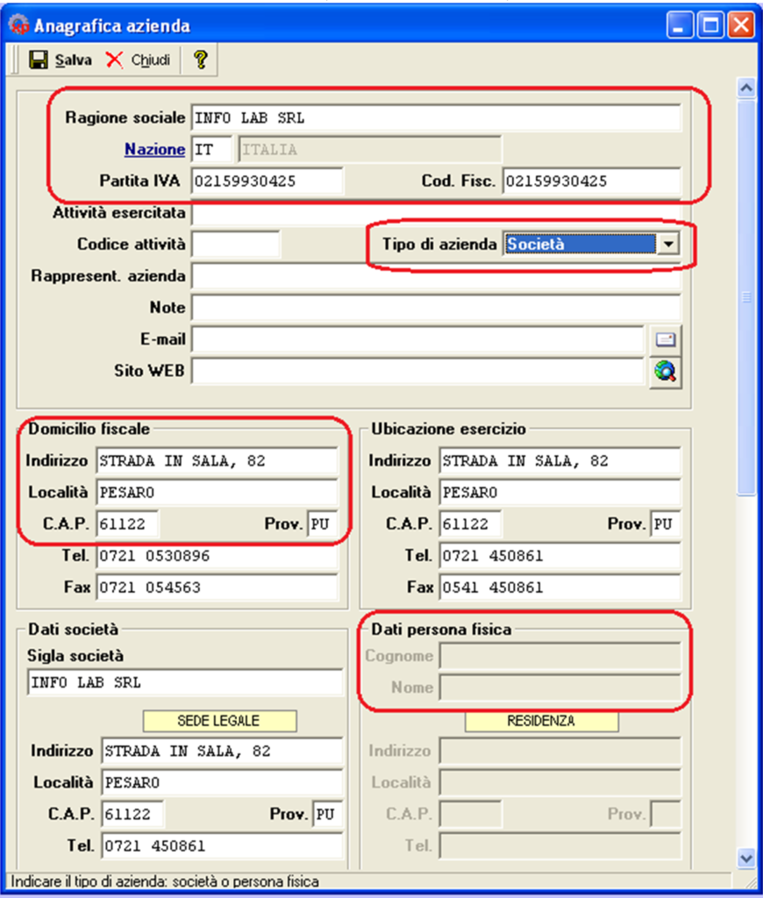Click the globe icon beside Sito WEB

(666, 372)
